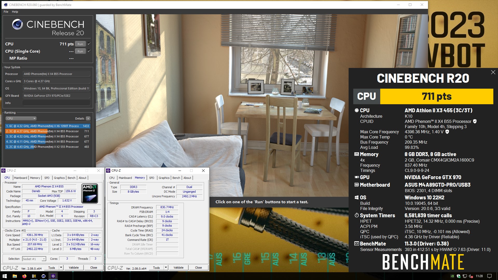Click the muted volume tray icon
The height and width of the screenshot is (280, 498).
point(471,276)
